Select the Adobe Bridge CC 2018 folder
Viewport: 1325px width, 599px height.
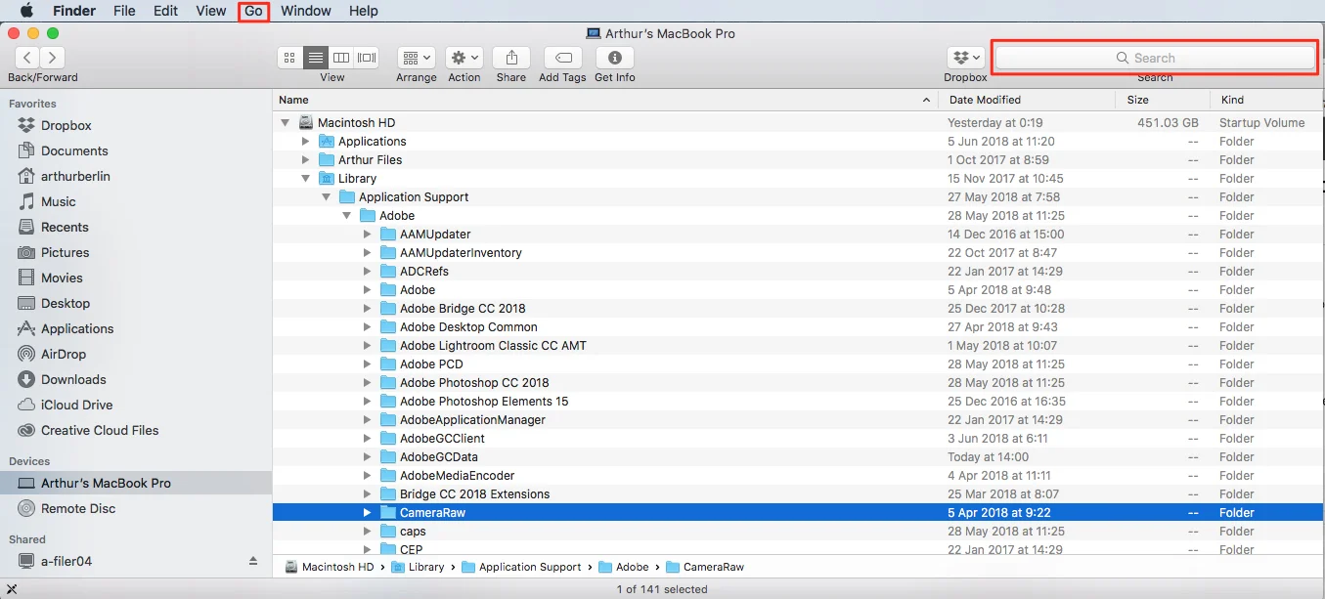tap(799, 309)
